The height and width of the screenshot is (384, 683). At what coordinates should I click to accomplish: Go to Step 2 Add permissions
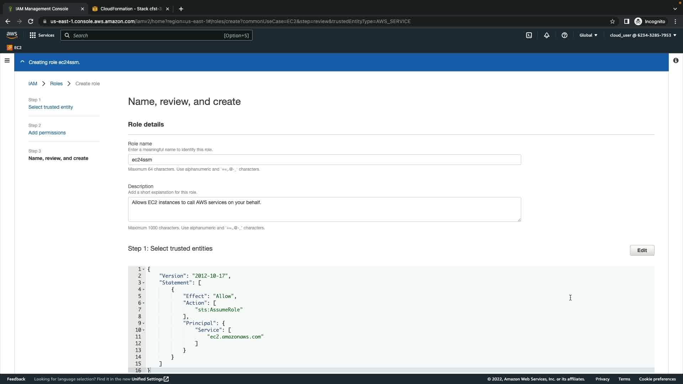coord(47,133)
